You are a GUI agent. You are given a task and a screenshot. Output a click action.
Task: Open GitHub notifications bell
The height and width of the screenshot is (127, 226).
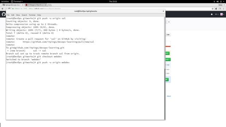[212, 14]
